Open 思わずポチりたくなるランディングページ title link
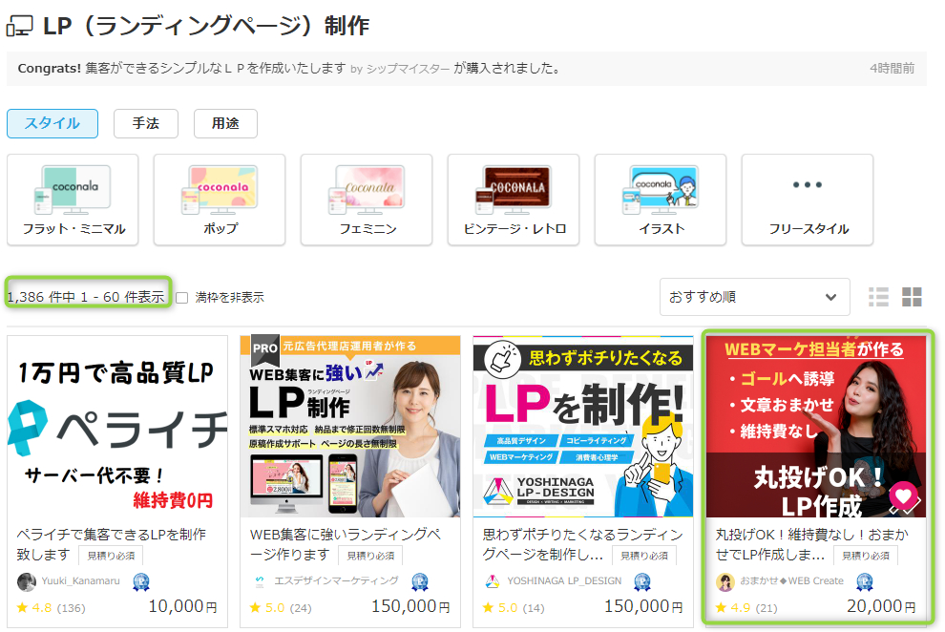This screenshot has height=632, width=945. click(582, 544)
